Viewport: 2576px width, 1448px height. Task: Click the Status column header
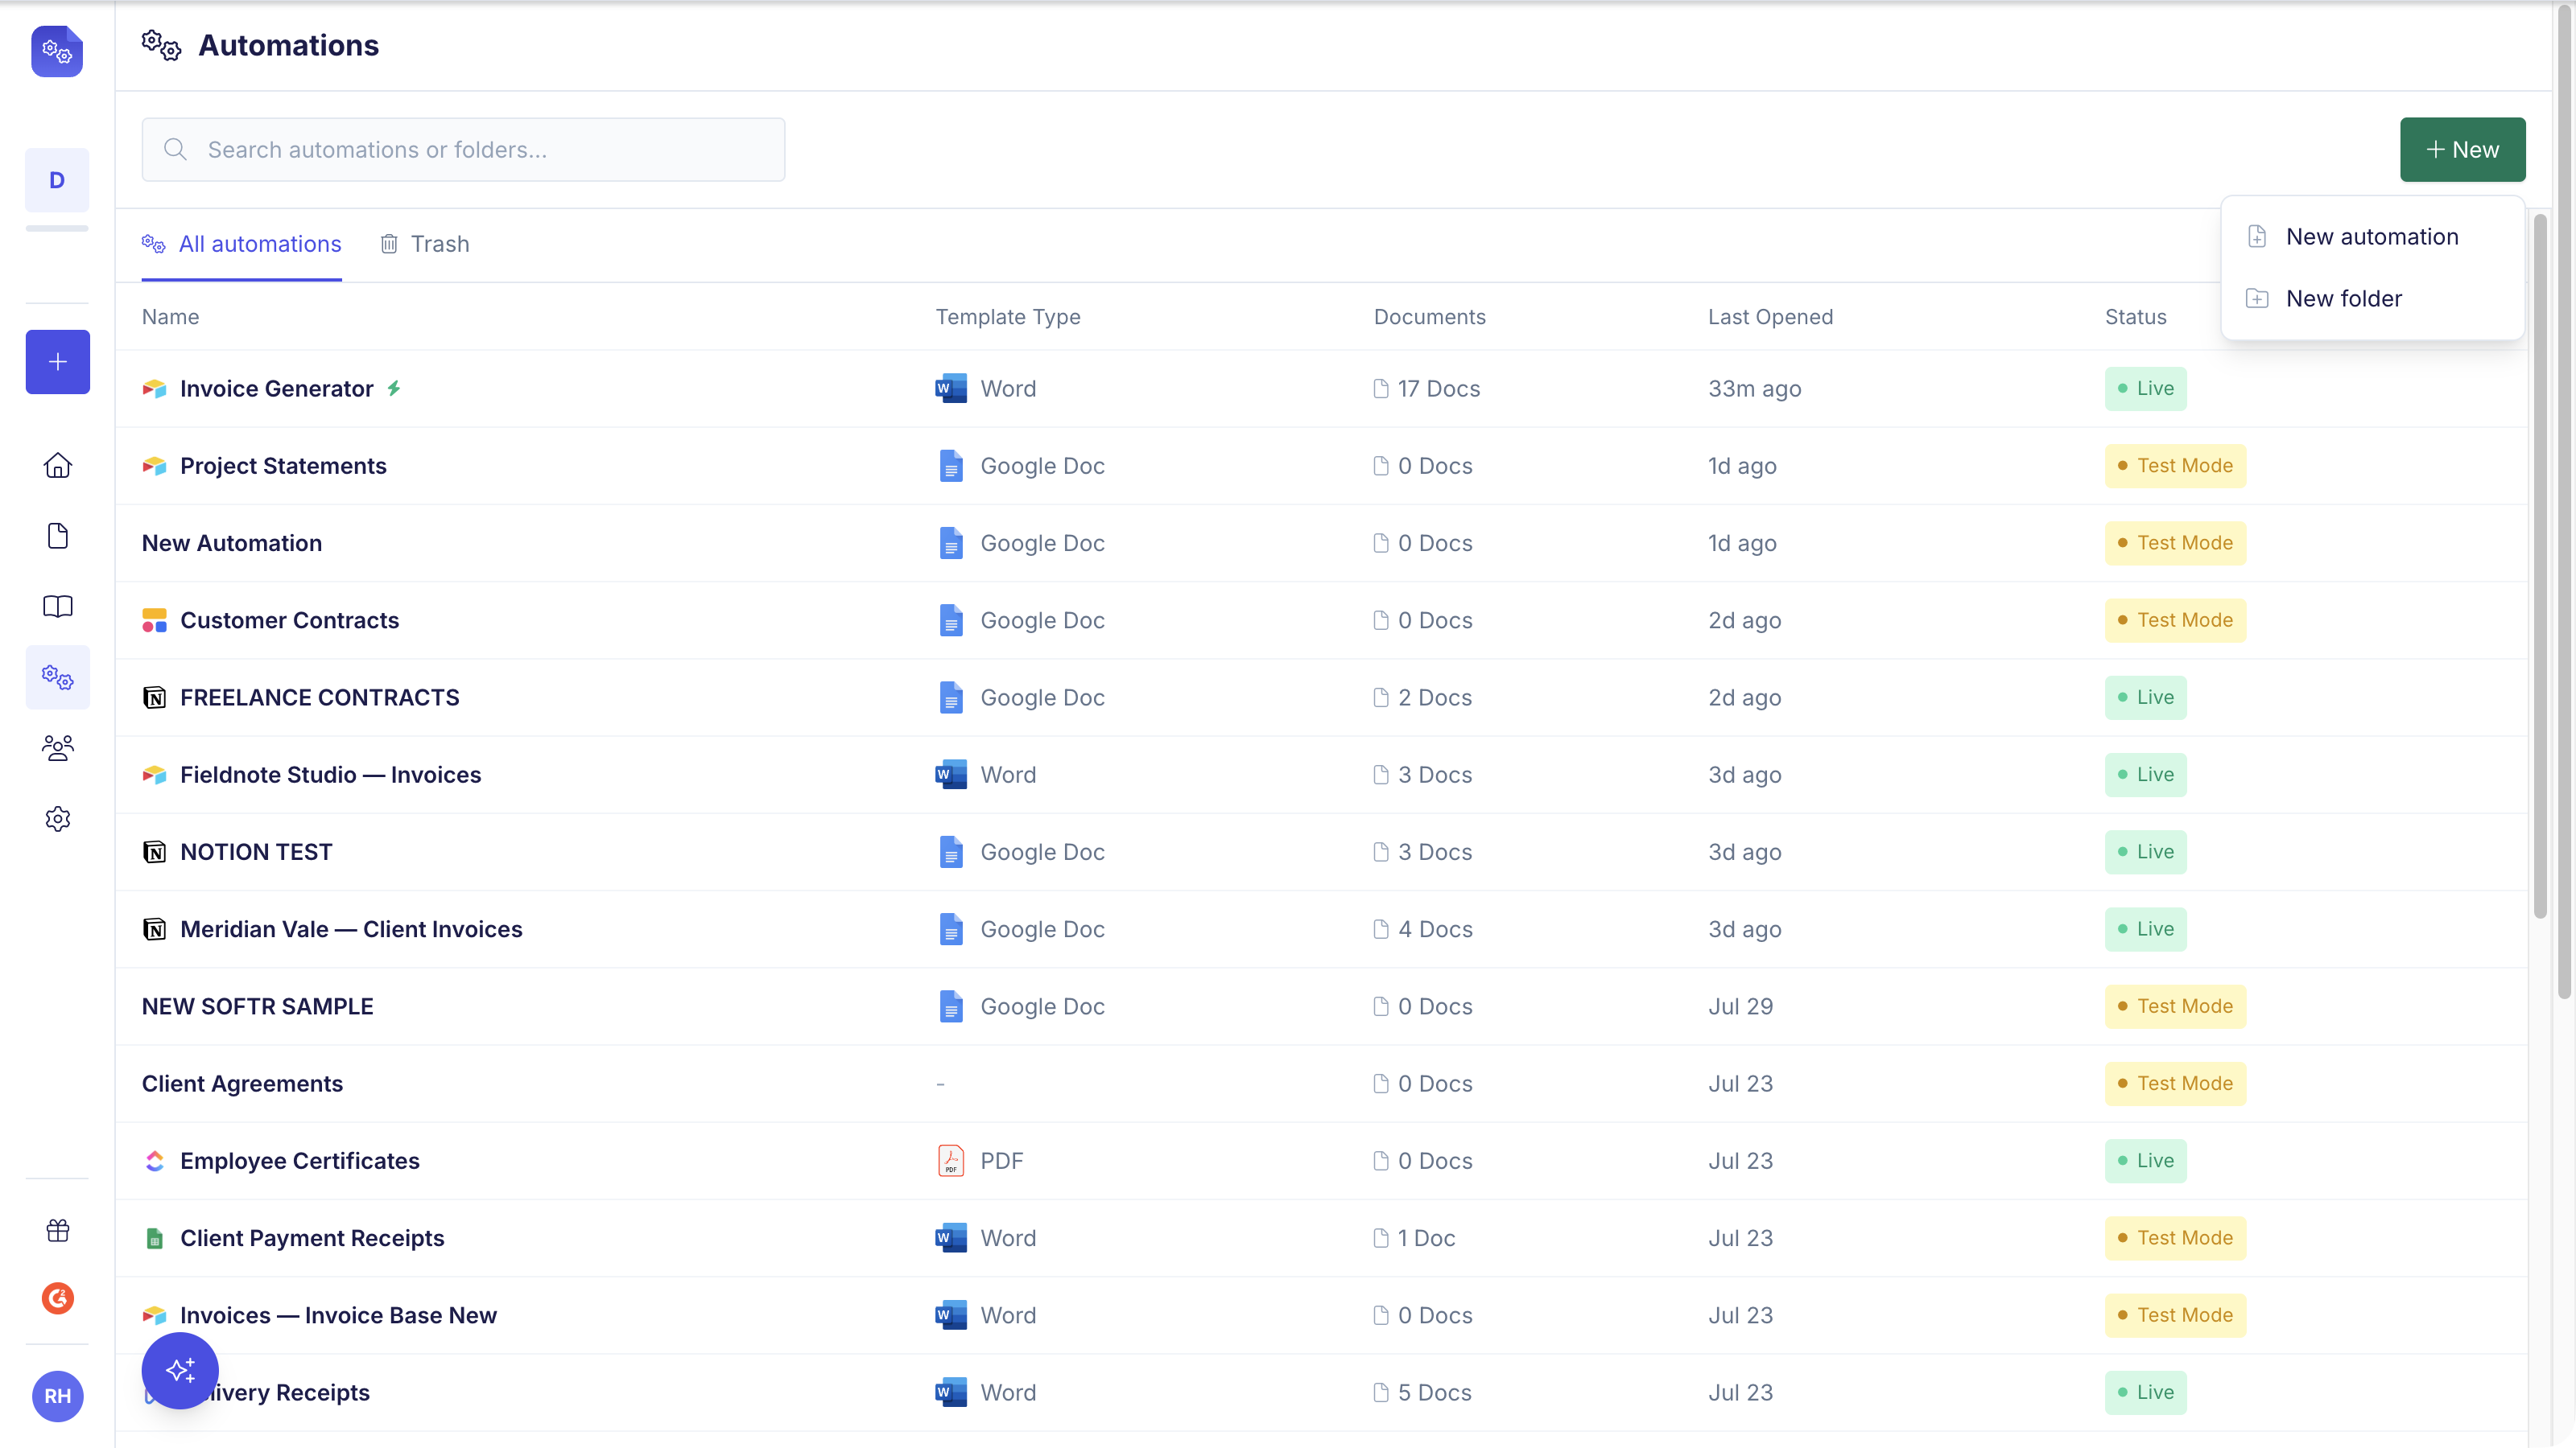coord(2135,317)
